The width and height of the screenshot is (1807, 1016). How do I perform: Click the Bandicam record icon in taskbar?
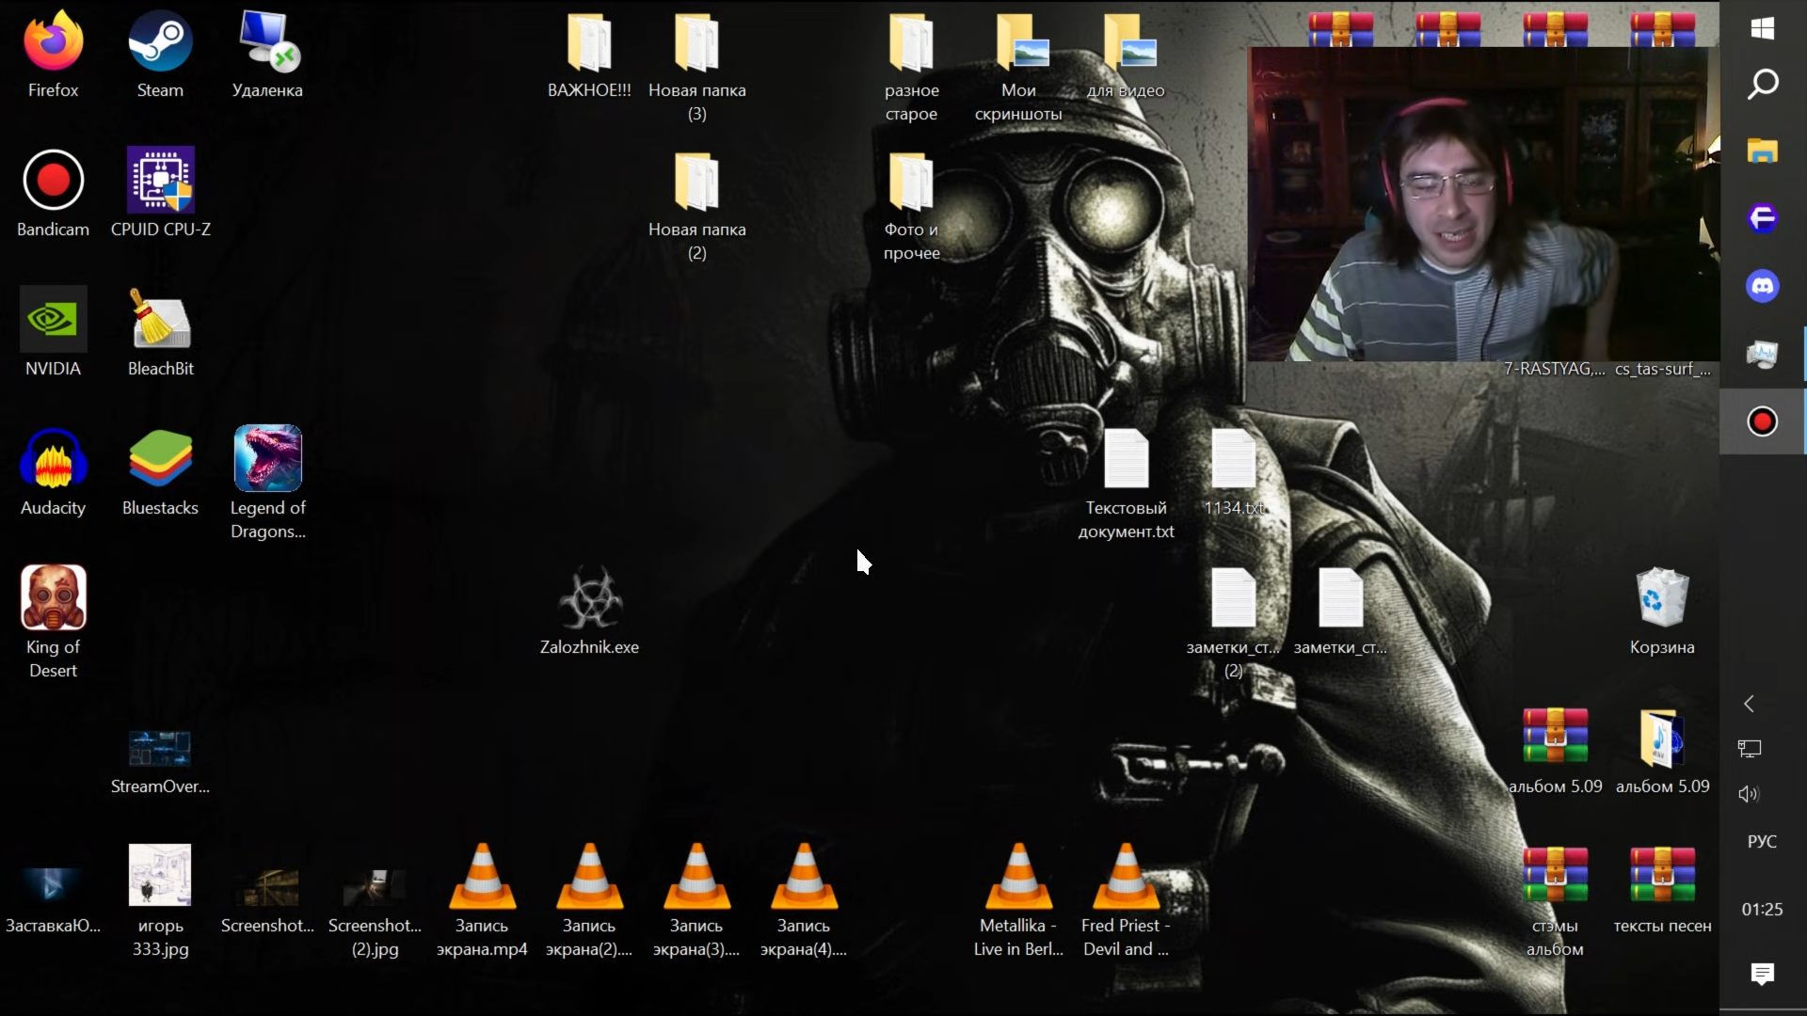point(1763,421)
